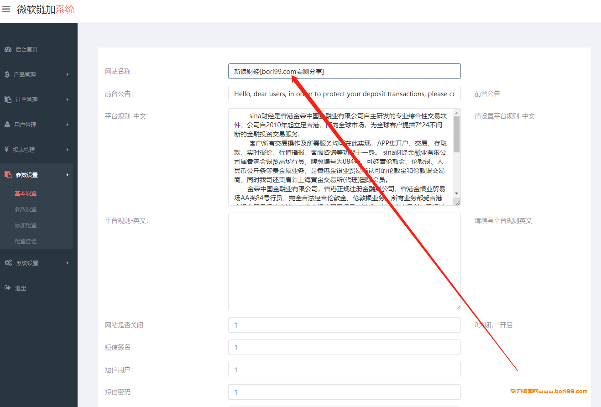Select 参数设置 submenu item
Image resolution: width=601 pixels, height=407 pixels.
click(26, 209)
